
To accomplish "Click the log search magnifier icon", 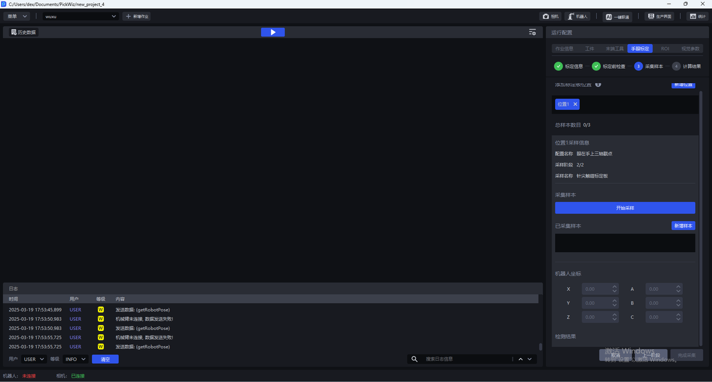I will click(414, 359).
